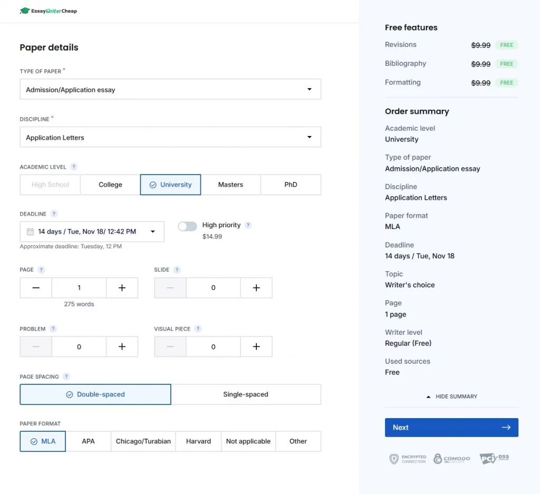Click the Deadline help question mark icon

54,214
